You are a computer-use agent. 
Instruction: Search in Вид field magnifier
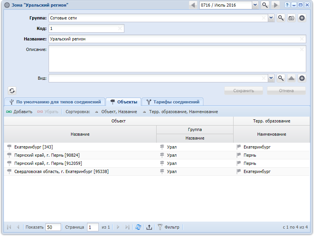281,78
